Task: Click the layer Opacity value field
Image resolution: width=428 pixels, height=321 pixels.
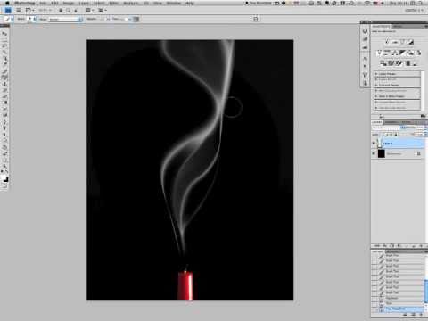Action: (419, 128)
